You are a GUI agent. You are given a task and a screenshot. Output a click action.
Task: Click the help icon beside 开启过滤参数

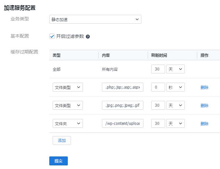88,37
